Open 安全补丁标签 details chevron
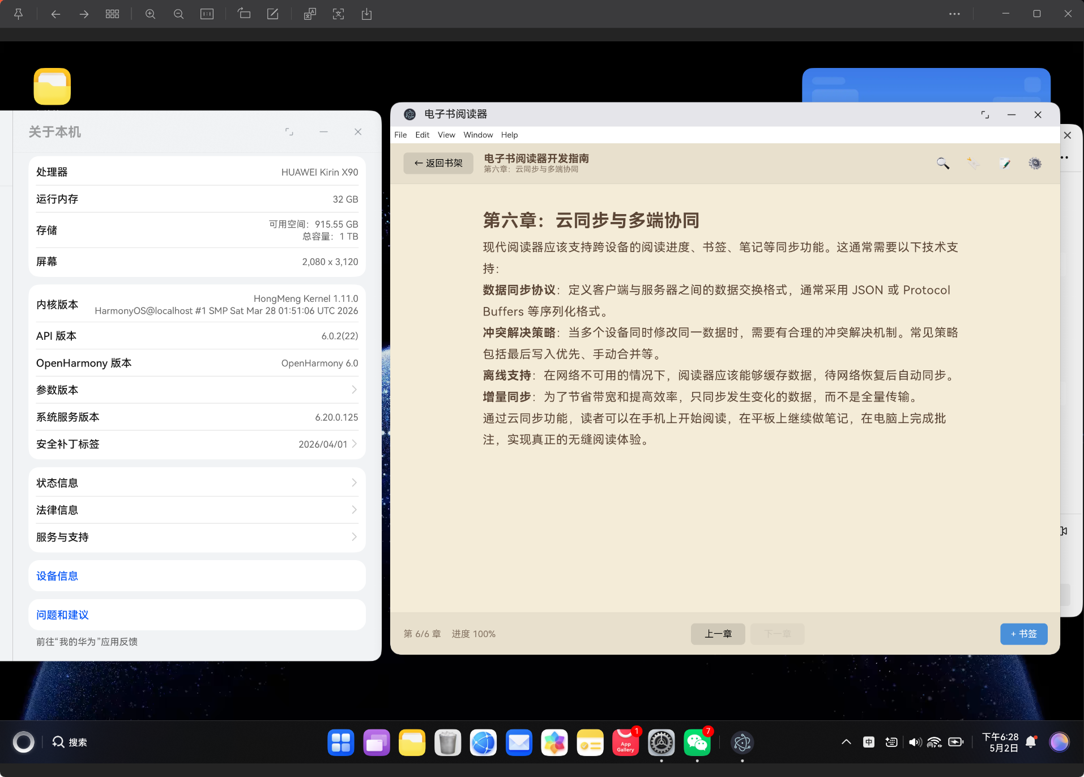This screenshot has width=1084, height=777. click(x=354, y=444)
